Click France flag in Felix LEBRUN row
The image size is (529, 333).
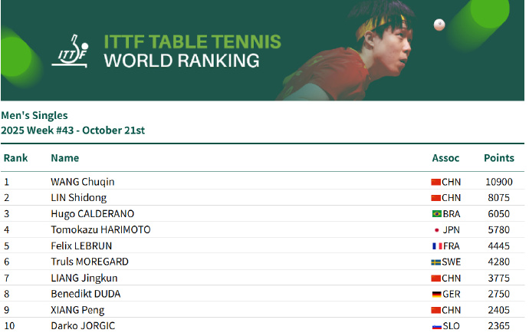[436, 246]
